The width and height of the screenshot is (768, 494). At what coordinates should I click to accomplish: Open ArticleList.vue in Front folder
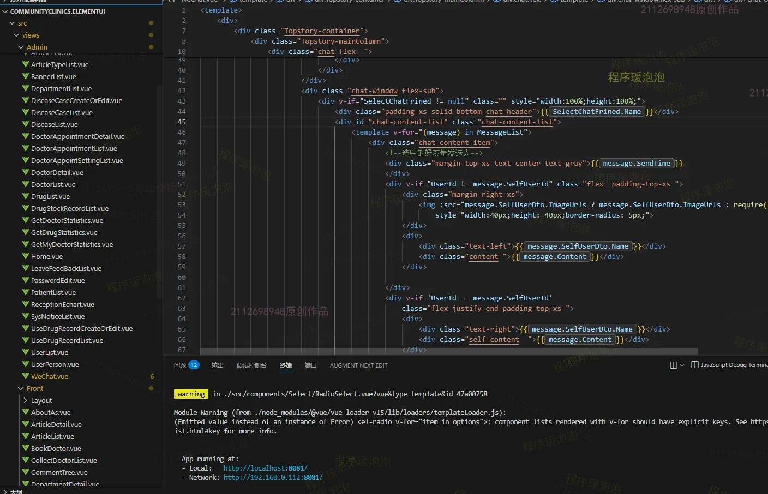pos(52,436)
